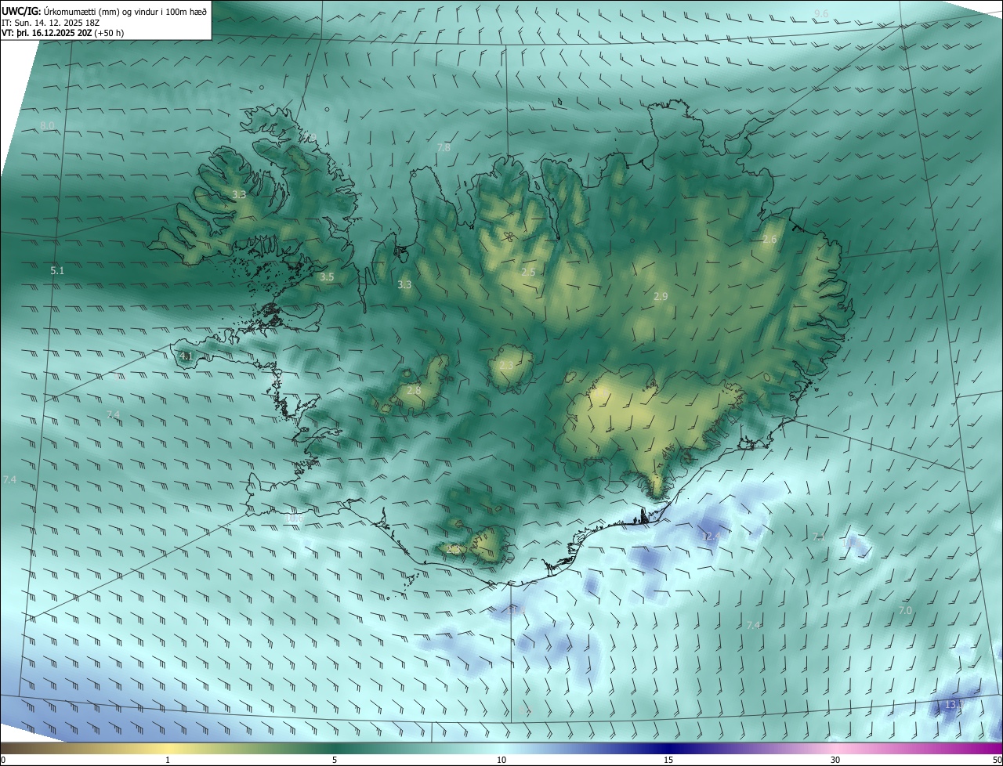Click the initial time line "IT: Sun. 14. 12. 2025 18Z"
Screen dimensions: 1003x766
click(x=49, y=23)
